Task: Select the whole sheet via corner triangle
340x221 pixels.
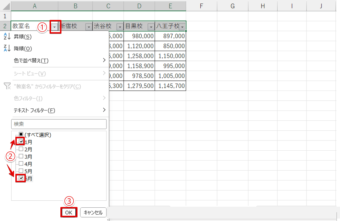Action: pos(6,6)
